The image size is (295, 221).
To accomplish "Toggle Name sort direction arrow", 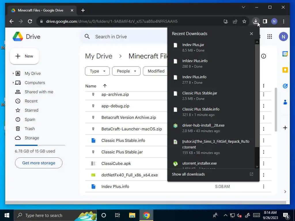I will point(105,86).
